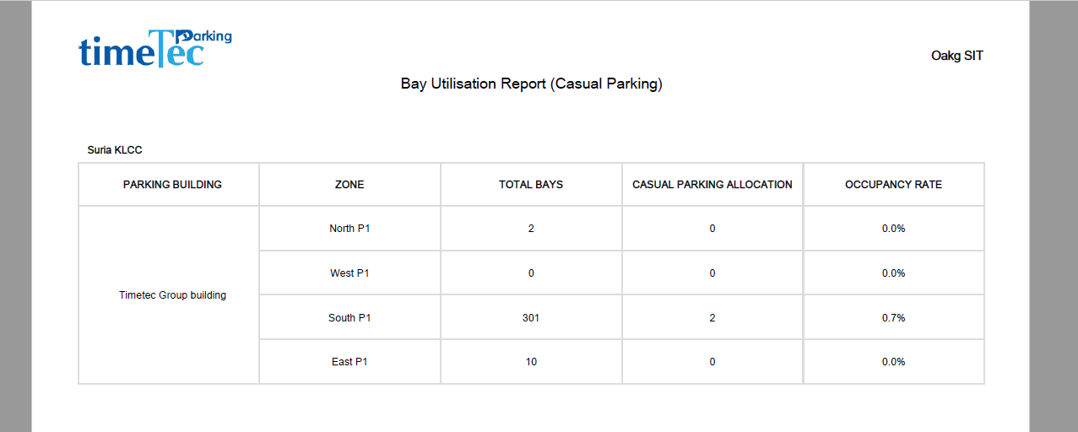
Task: Click the ZONE column header
Action: pos(349,184)
